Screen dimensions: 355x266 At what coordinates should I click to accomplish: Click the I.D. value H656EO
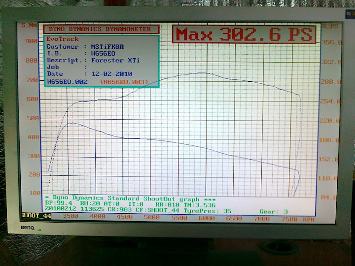tap(103, 54)
